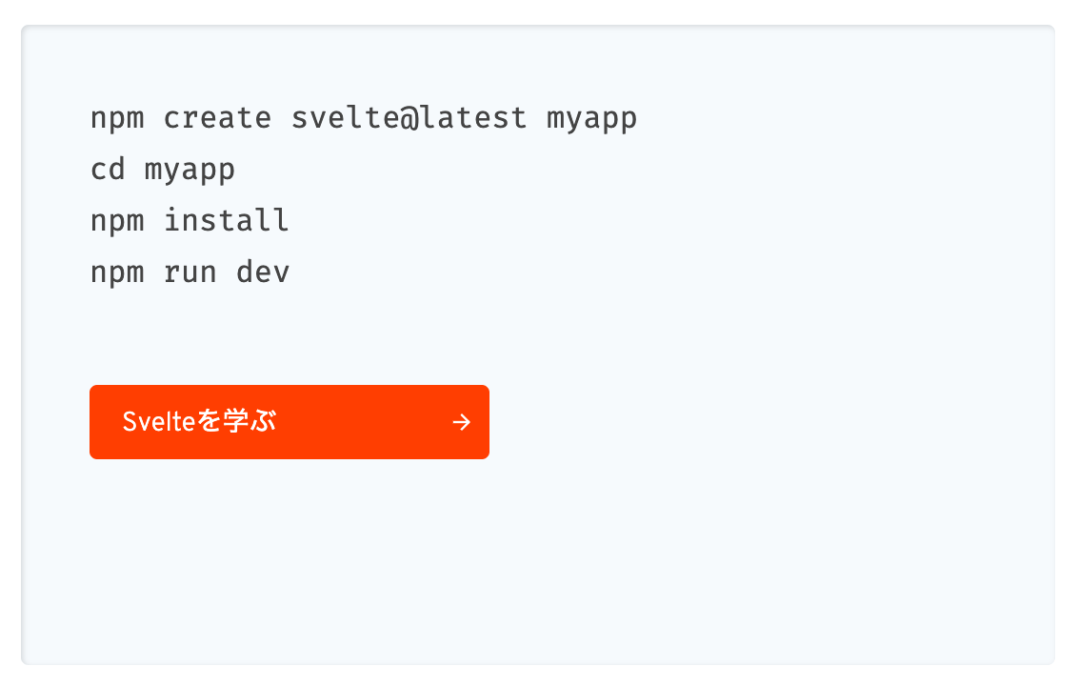Click the "npm create svelte@latest myapp" command line
This screenshot has height=686, width=1078.
363,119
